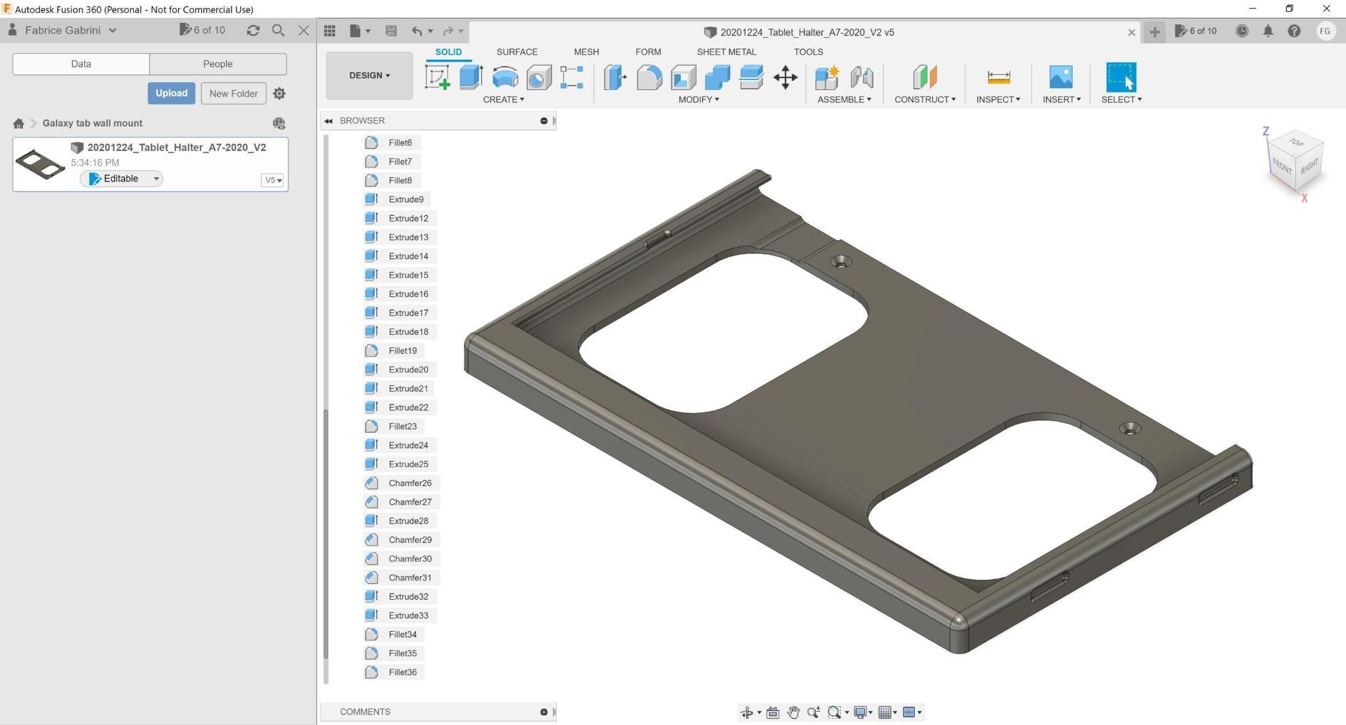Image resolution: width=1346 pixels, height=725 pixels.
Task: Expand the CONSTRUCT menu
Action: (x=925, y=100)
